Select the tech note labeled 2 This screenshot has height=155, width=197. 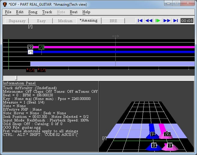click(x=41, y=47)
